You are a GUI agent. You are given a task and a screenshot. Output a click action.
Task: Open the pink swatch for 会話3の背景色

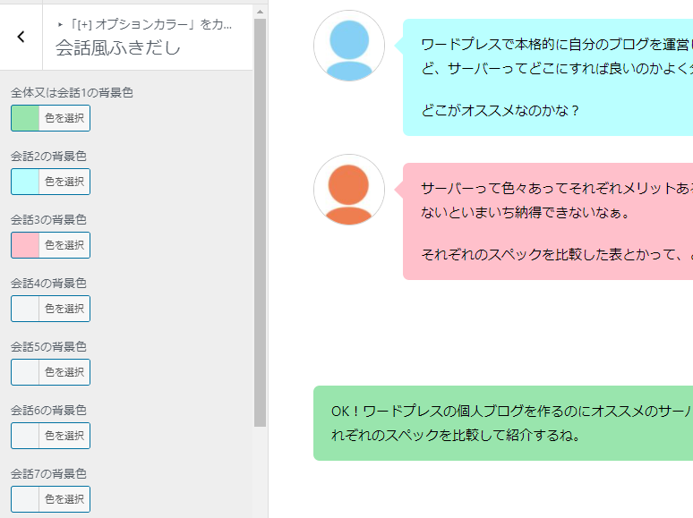point(25,245)
